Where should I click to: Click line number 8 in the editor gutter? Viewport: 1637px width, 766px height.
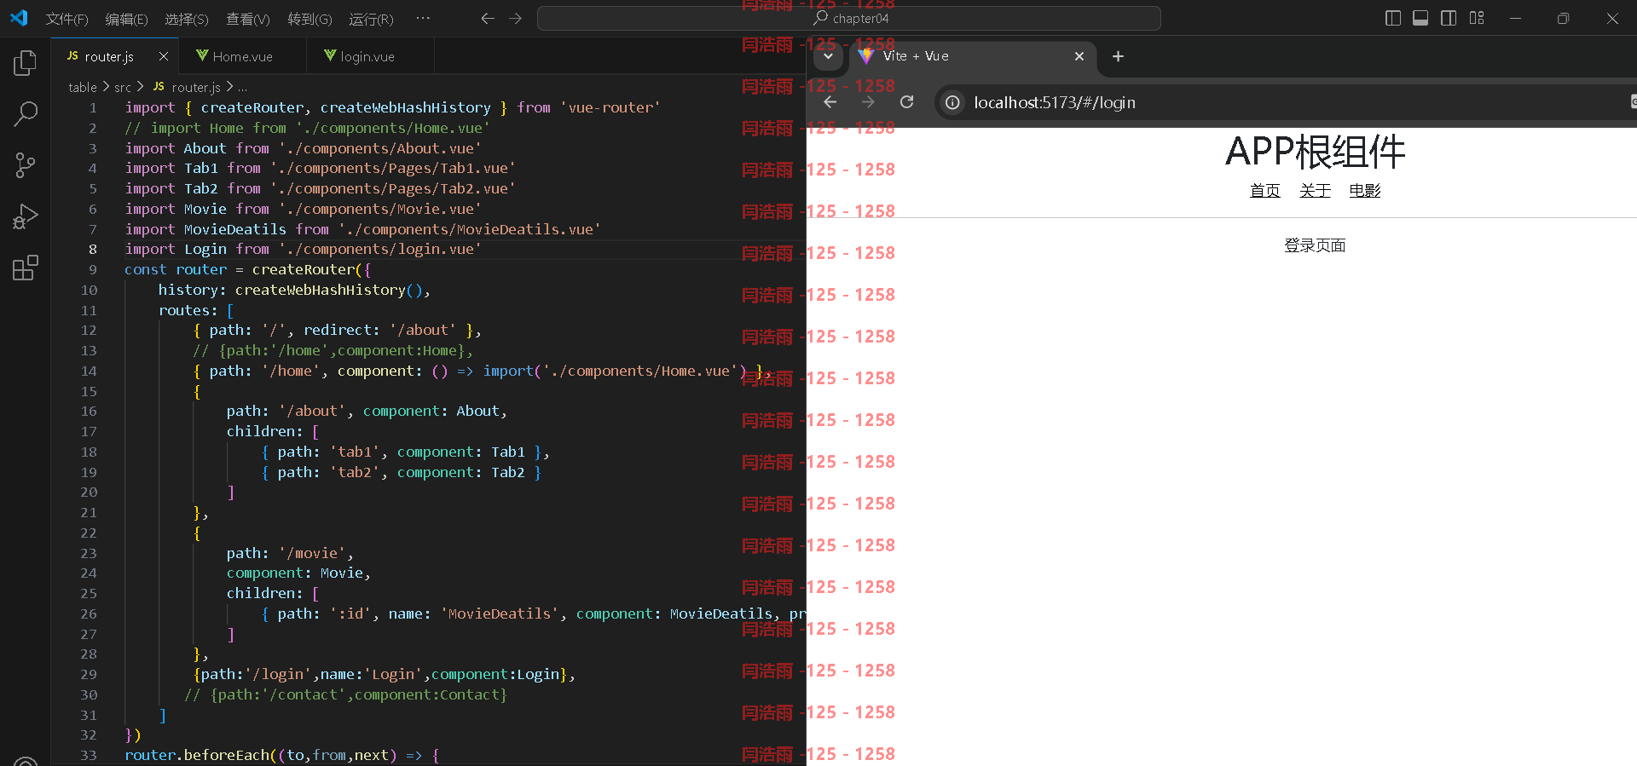coord(92,249)
